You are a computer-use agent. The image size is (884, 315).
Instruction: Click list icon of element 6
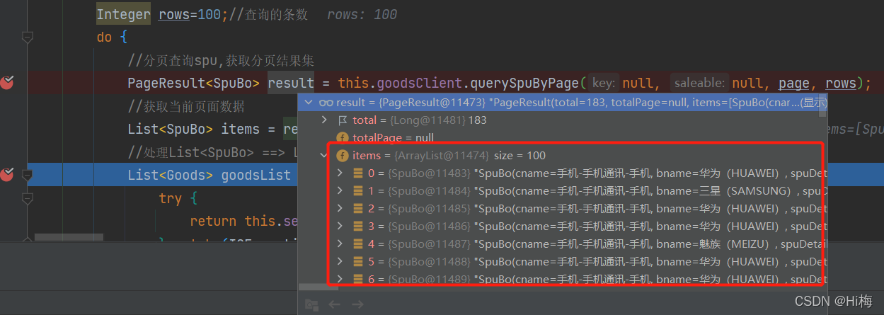click(358, 280)
